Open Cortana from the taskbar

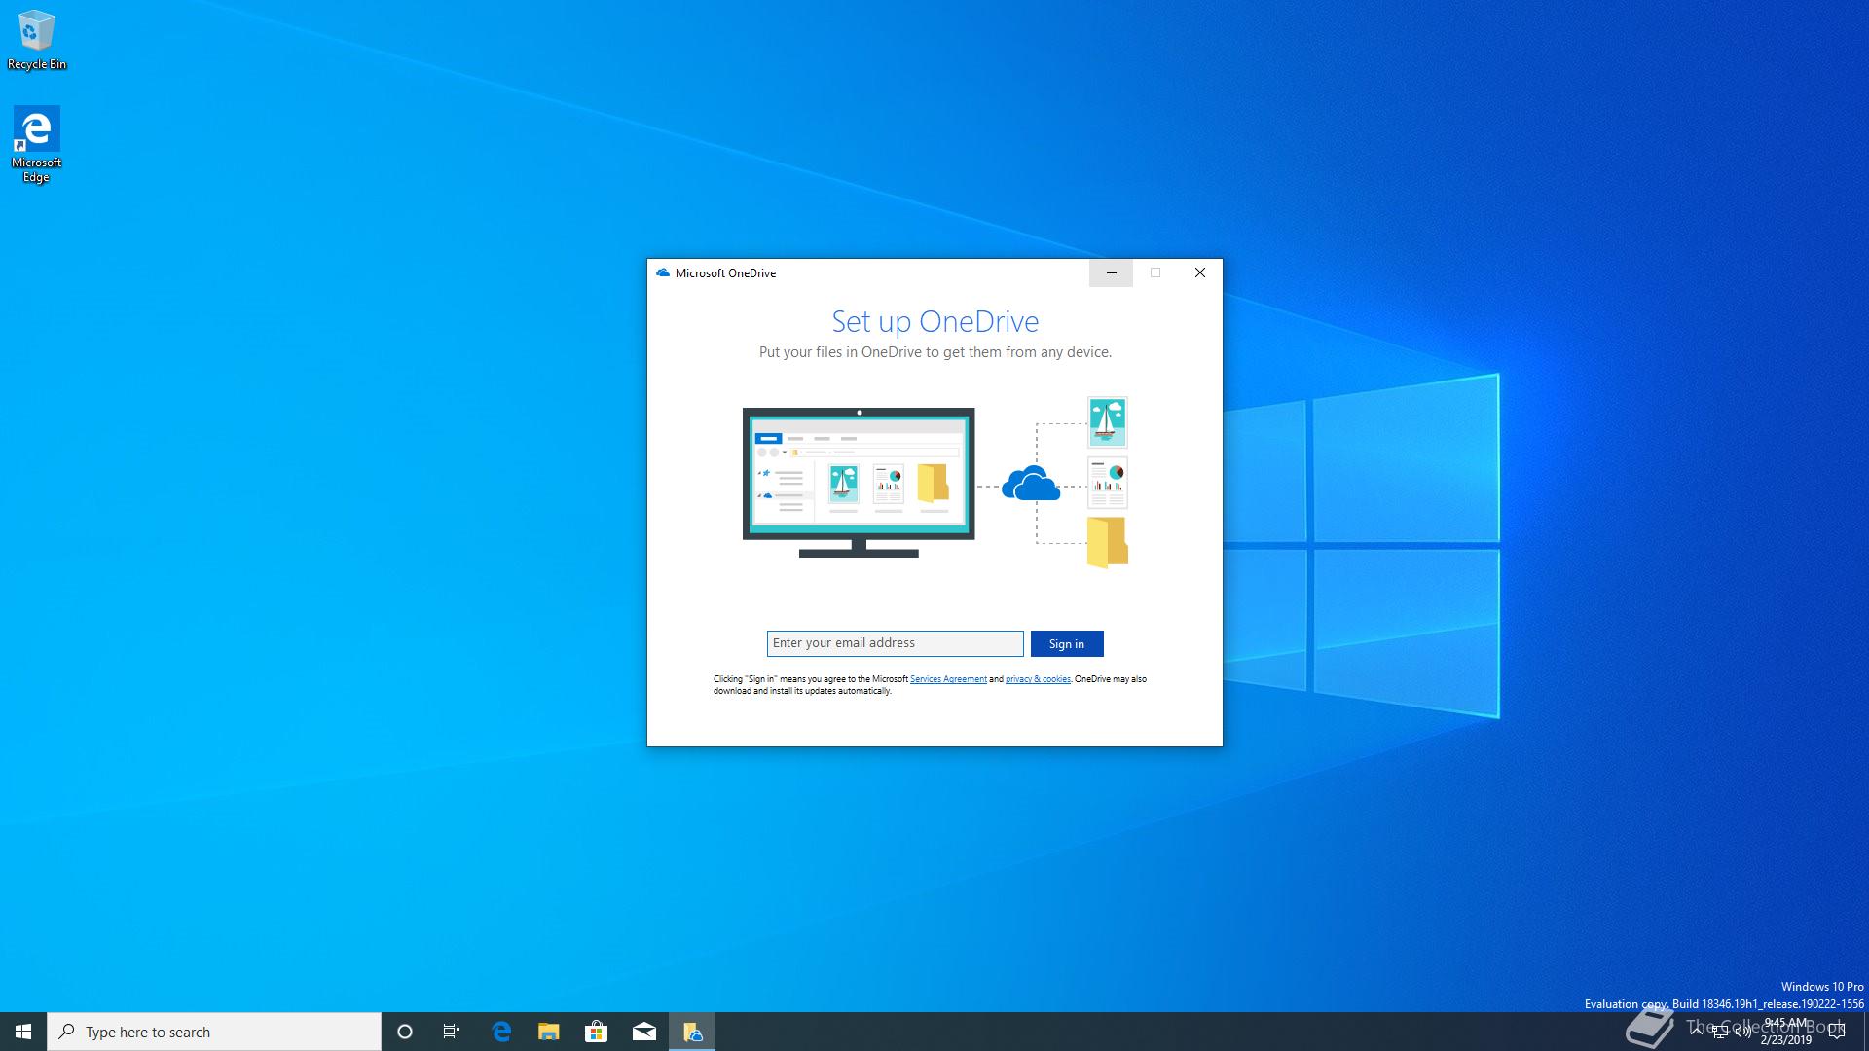tap(405, 1032)
